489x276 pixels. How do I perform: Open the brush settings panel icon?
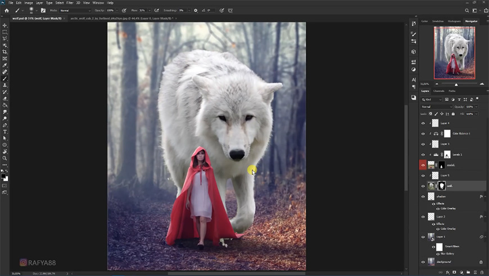pos(43,11)
